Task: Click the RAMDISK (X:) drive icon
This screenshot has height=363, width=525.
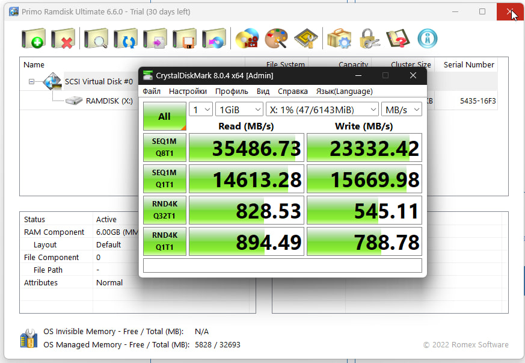Action: (74, 101)
